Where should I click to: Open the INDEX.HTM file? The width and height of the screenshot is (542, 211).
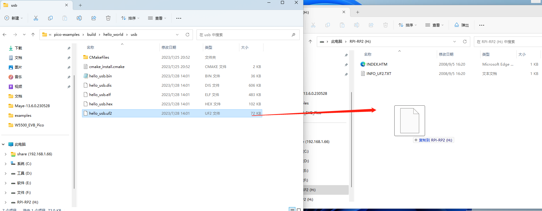pos(377,64)
